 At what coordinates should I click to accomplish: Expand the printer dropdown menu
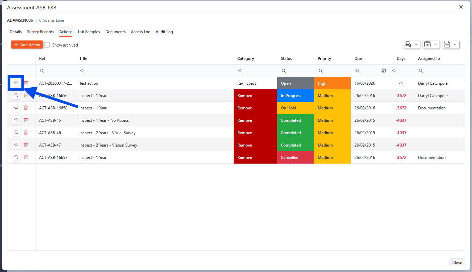[x=411, y=44]
